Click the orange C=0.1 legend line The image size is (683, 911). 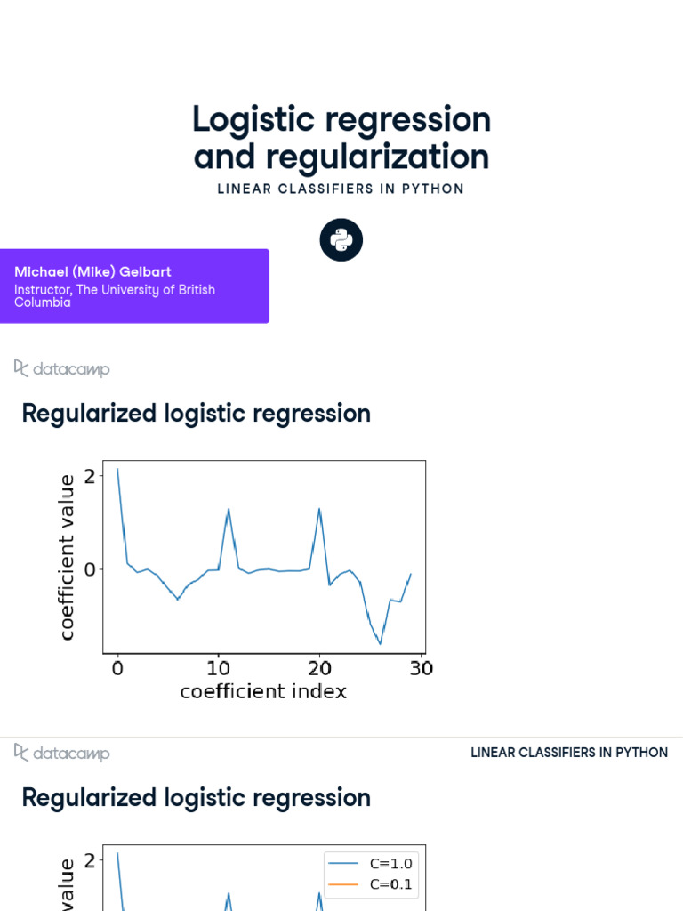(x=343, y=884)
